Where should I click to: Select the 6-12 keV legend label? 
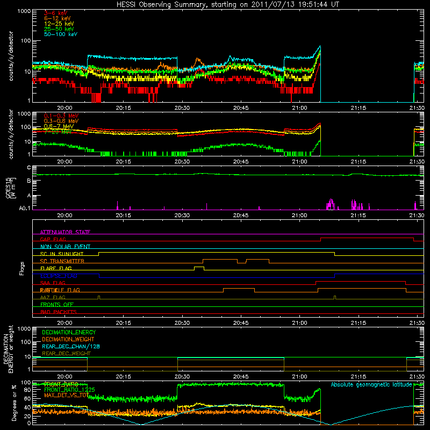point(58,18)
